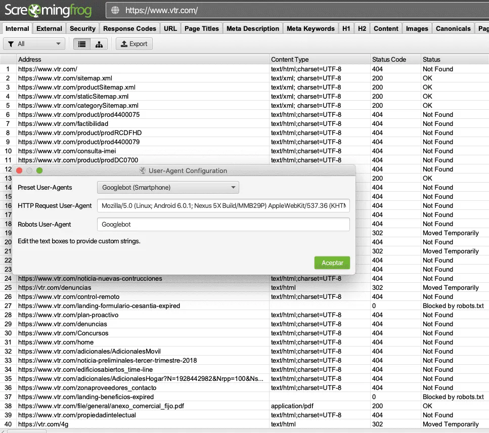Open the URL tab
Viewport: 489px width, 433px height.
170,28
